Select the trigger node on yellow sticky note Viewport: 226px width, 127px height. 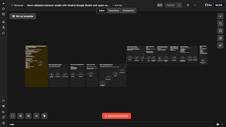click(40, 63)
